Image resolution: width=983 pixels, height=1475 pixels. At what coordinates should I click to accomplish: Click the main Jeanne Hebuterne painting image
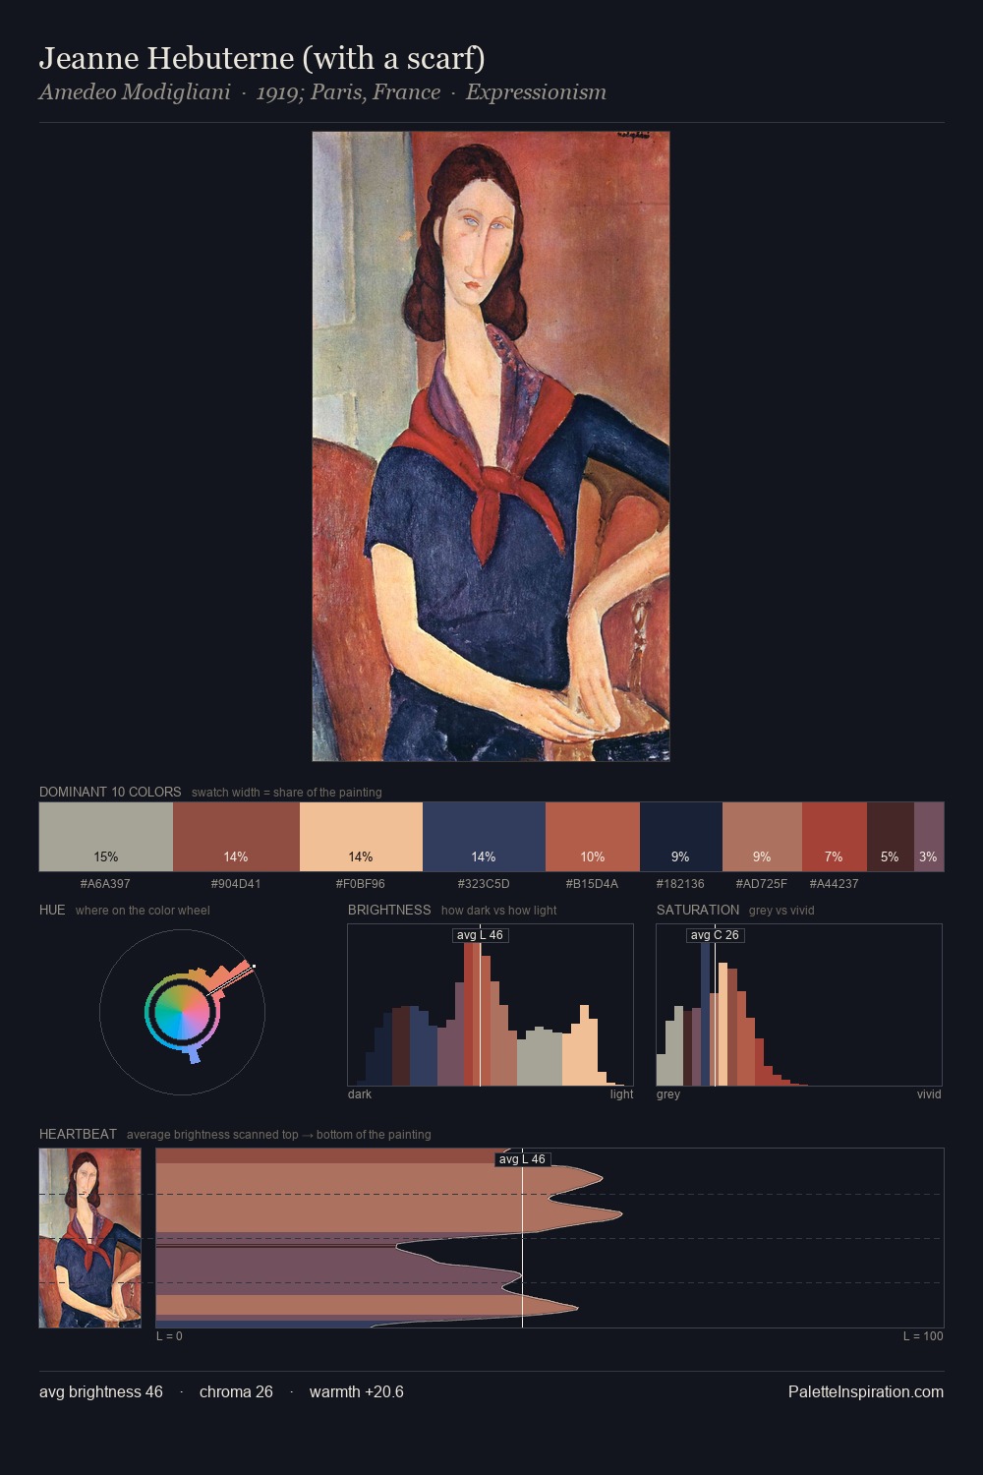click(491, 446)
